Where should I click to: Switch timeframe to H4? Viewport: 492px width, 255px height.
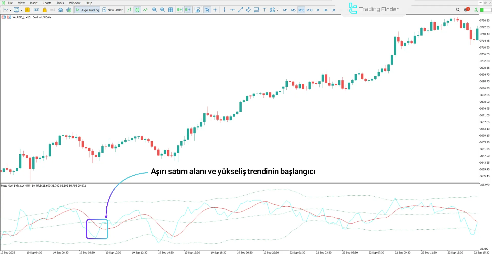pyautogui.click(x=325, y=10)
